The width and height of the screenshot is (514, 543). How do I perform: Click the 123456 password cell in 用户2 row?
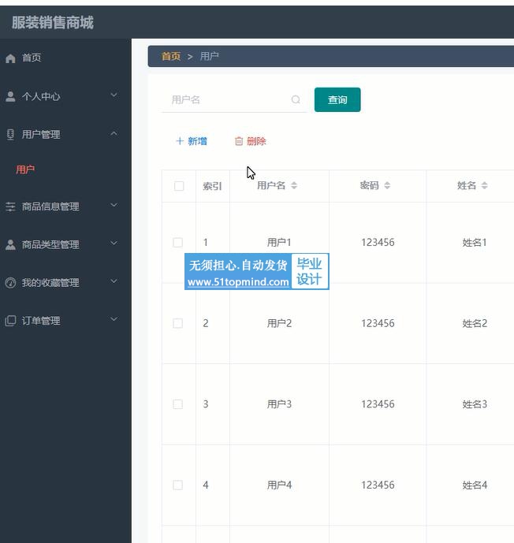pos(378,323)
